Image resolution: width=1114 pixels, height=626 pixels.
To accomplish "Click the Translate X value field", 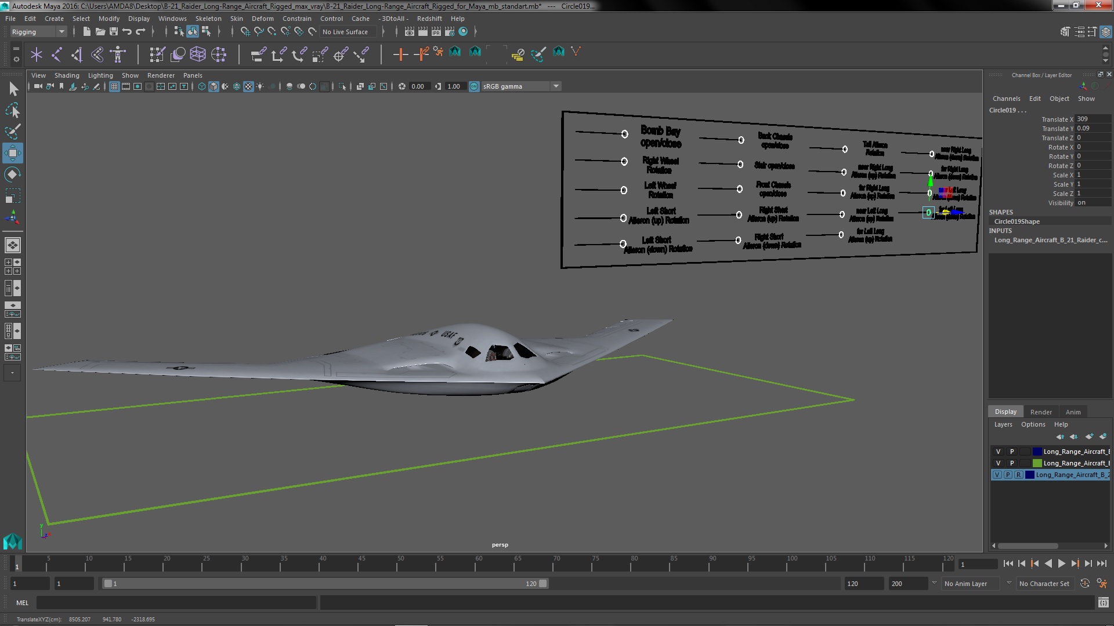I will [x=1093, y=119].
